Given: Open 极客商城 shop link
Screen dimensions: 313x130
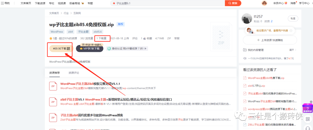Looking at the screenshot, I should coord(77,3).
